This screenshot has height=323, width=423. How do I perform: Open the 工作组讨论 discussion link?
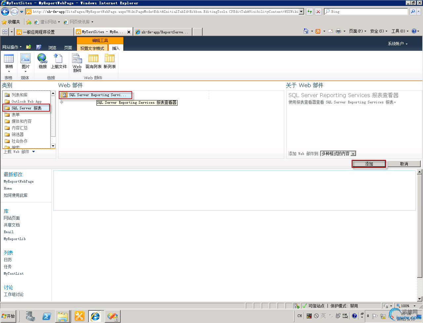pyautogui.click(x=14, y=294)
